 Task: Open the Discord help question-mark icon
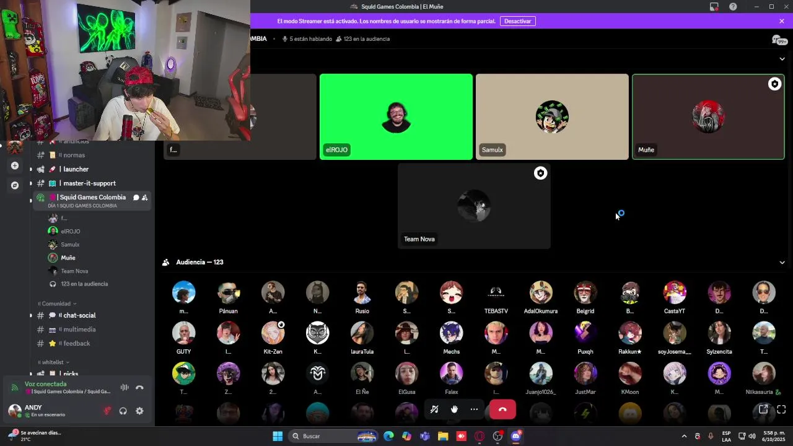coord(733,7)
